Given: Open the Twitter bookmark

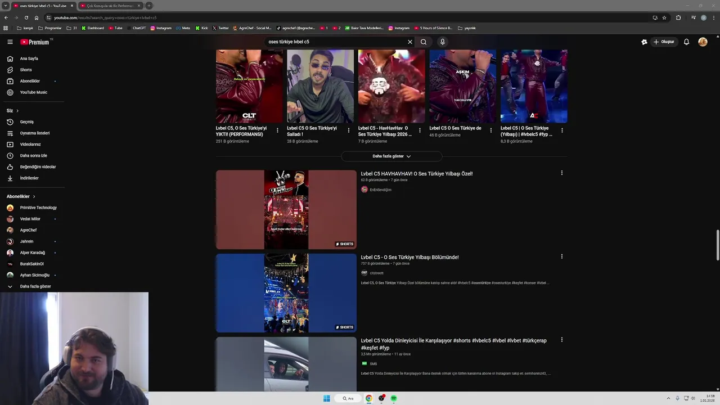Looking at the screenshot, I should click(x=220, y=28).
